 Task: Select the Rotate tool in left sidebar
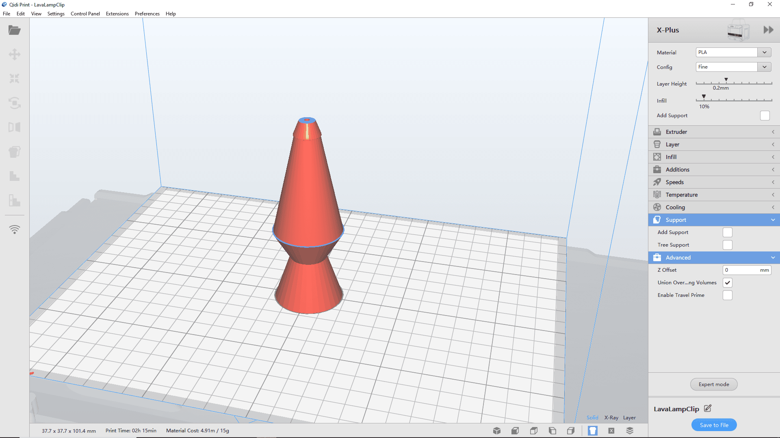pyautogui.click(x=15, y=103)
